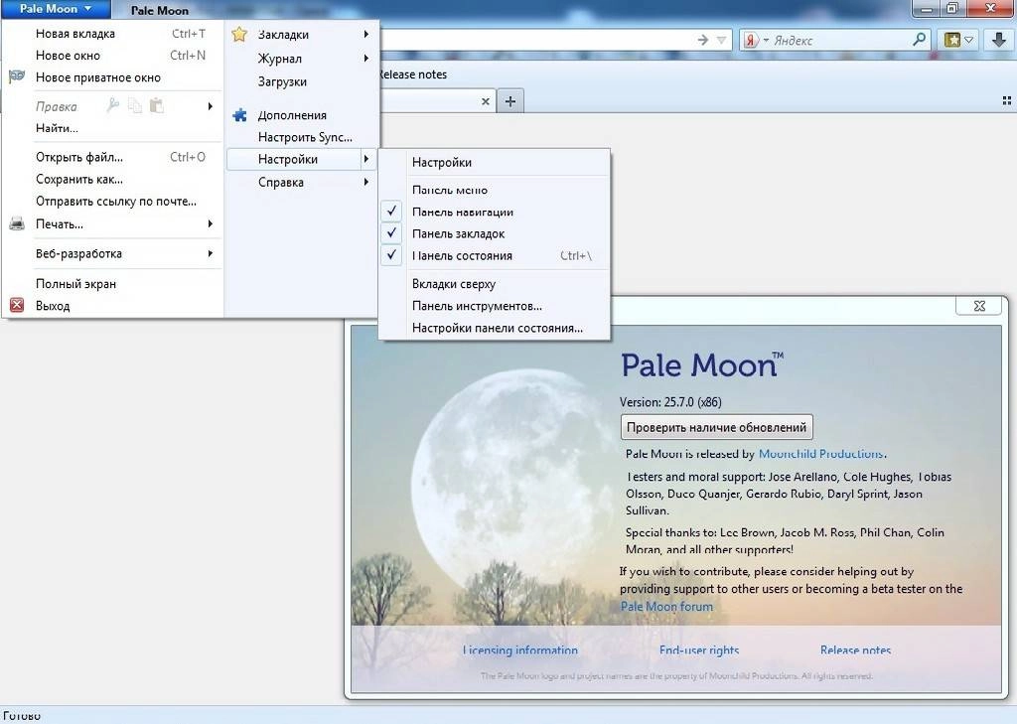1017x724 pixels.
Task: Click the printer icon beside Печать
Action: (17, 224)
